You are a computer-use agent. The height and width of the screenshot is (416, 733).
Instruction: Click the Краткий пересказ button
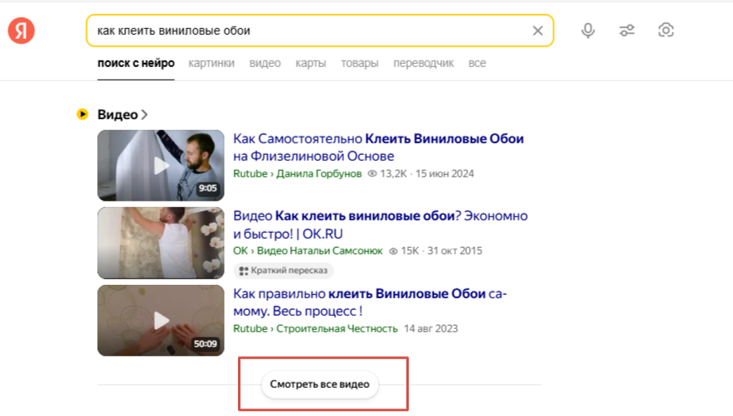(x=284, y=270)
